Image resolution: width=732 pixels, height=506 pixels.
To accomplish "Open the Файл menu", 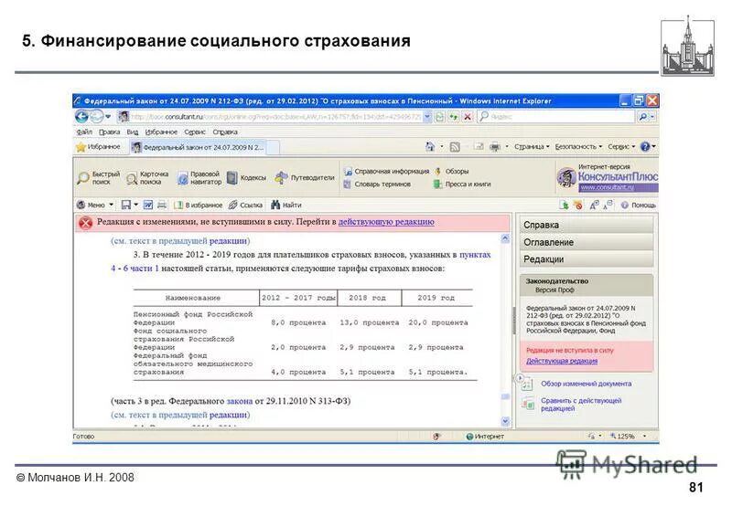I will pyautogui.click(x=84, y=132).
